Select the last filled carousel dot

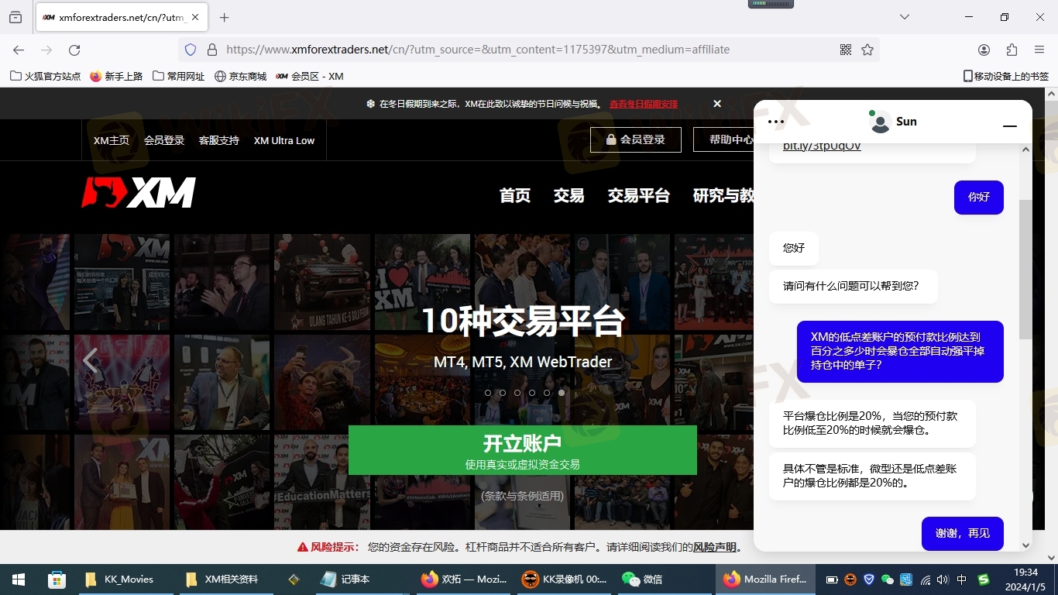tap(562, 393)
